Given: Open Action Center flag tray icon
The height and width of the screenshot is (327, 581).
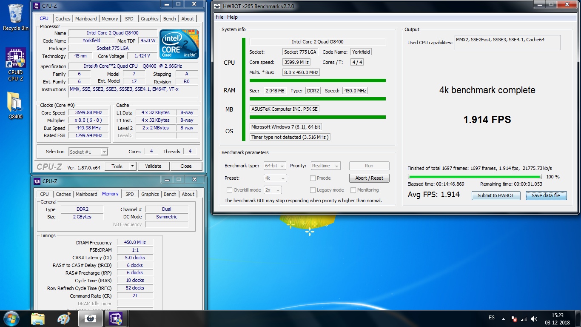Looking at the screenshot, I should click(x=514, y=319).
